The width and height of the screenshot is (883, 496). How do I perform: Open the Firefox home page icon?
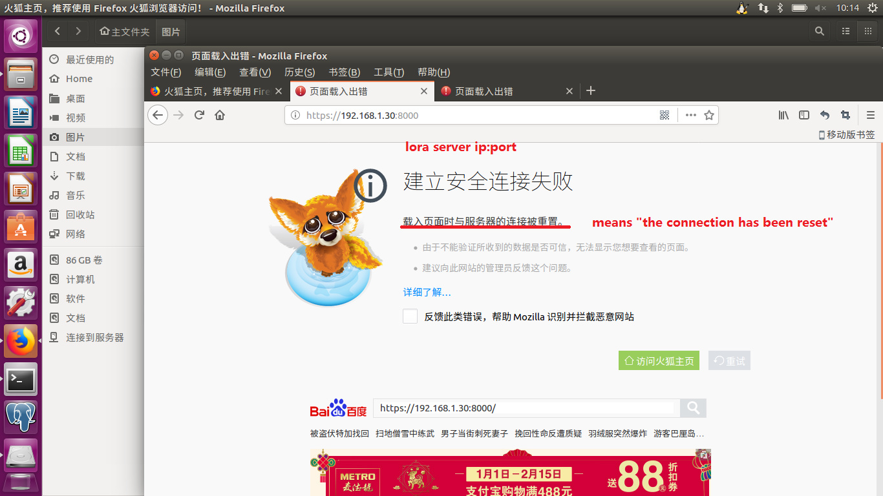(x=220, y=115)
